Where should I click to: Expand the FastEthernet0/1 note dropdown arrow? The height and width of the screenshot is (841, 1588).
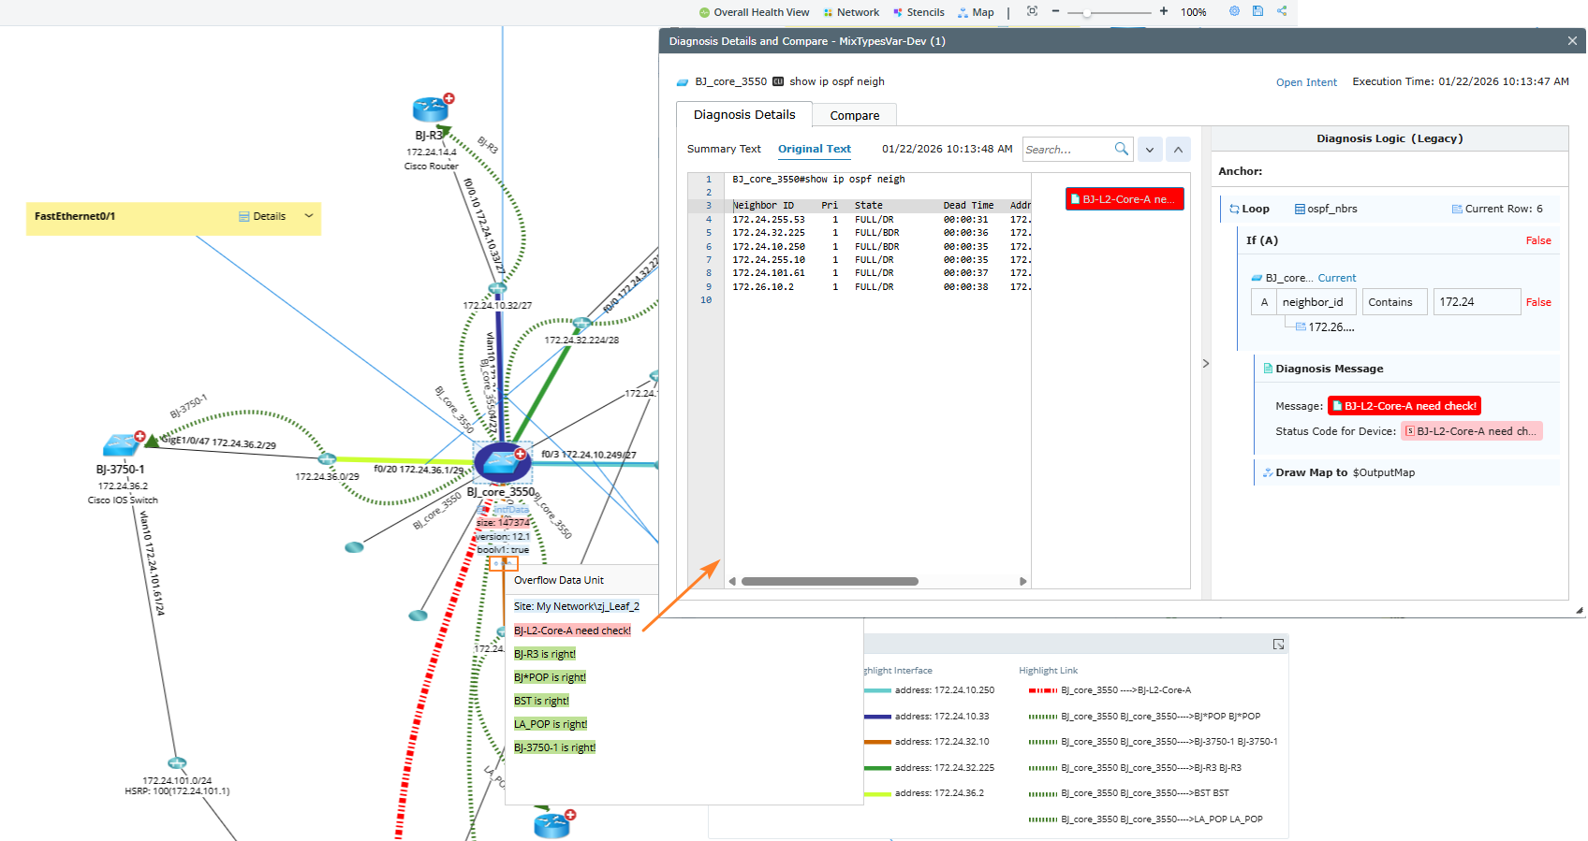point(309,216)
